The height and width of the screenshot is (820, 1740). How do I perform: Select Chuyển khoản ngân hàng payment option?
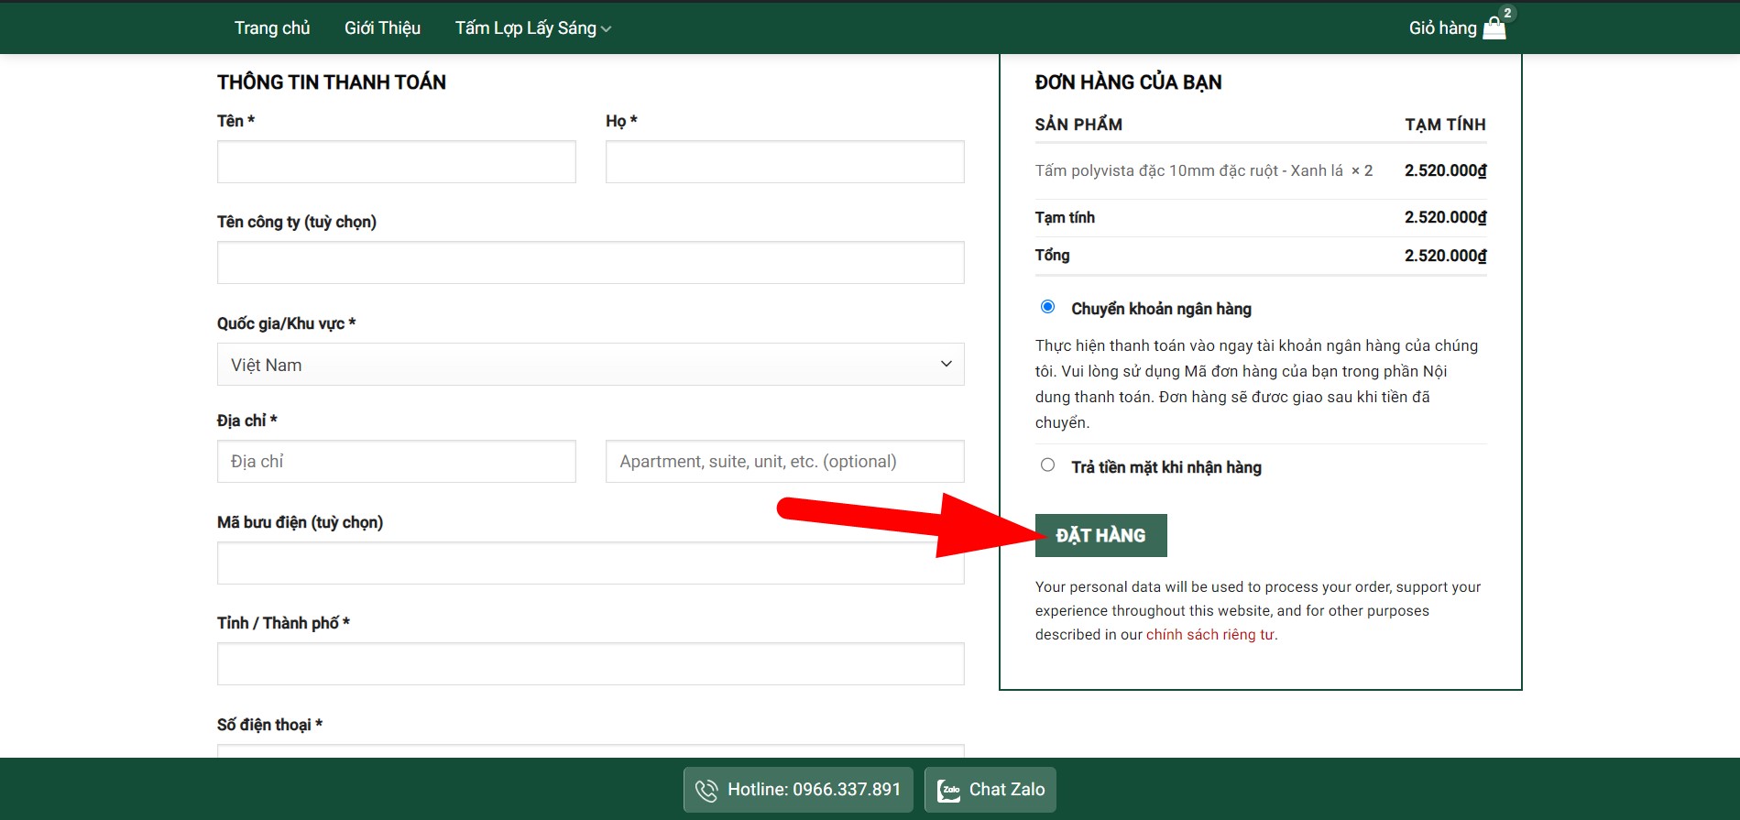pyautogui.click(x=1047, y=307)
